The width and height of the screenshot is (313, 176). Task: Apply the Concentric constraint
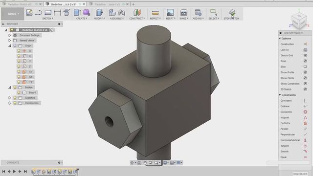coord(305,112)
